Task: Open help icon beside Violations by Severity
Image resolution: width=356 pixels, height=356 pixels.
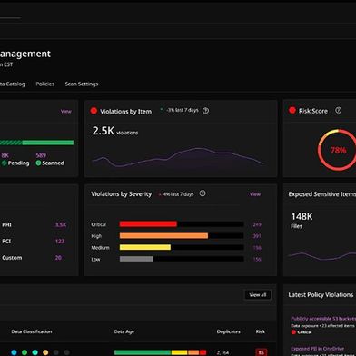Action: coord(203,193)
